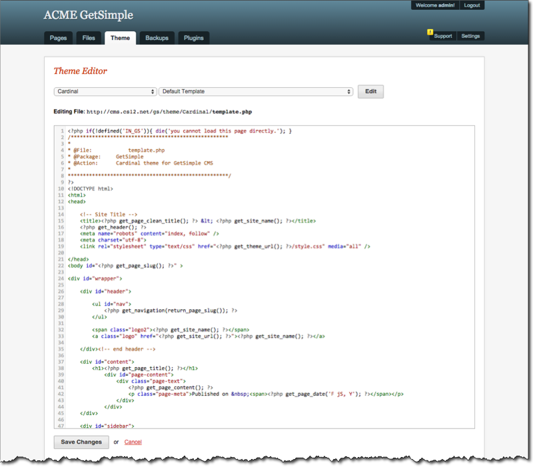Click line number 22 in the gutter
Viewport: 533px width, 467px height.
point(61,266)
